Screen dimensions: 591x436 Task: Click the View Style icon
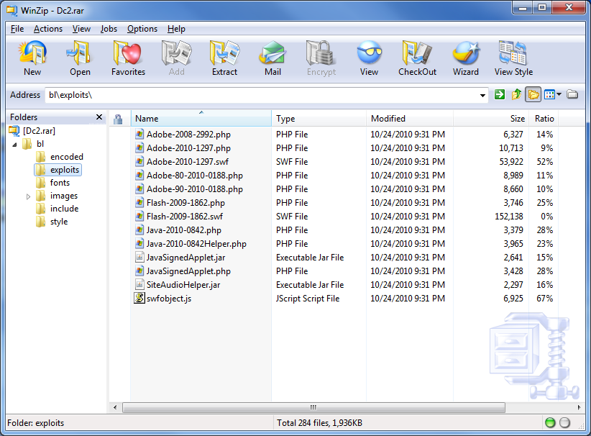[x=513, y=58]
